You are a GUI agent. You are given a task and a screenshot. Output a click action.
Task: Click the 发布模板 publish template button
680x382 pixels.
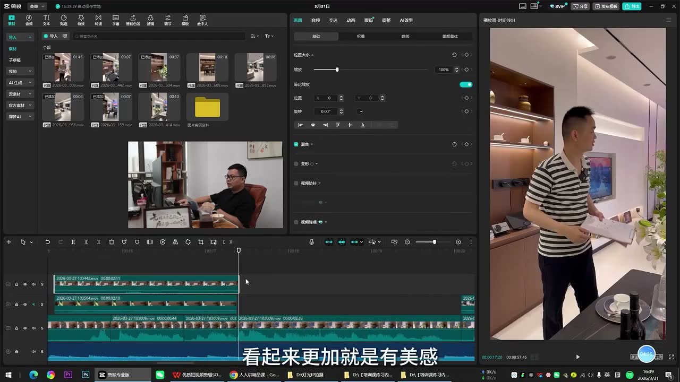(x=606, y=6)
